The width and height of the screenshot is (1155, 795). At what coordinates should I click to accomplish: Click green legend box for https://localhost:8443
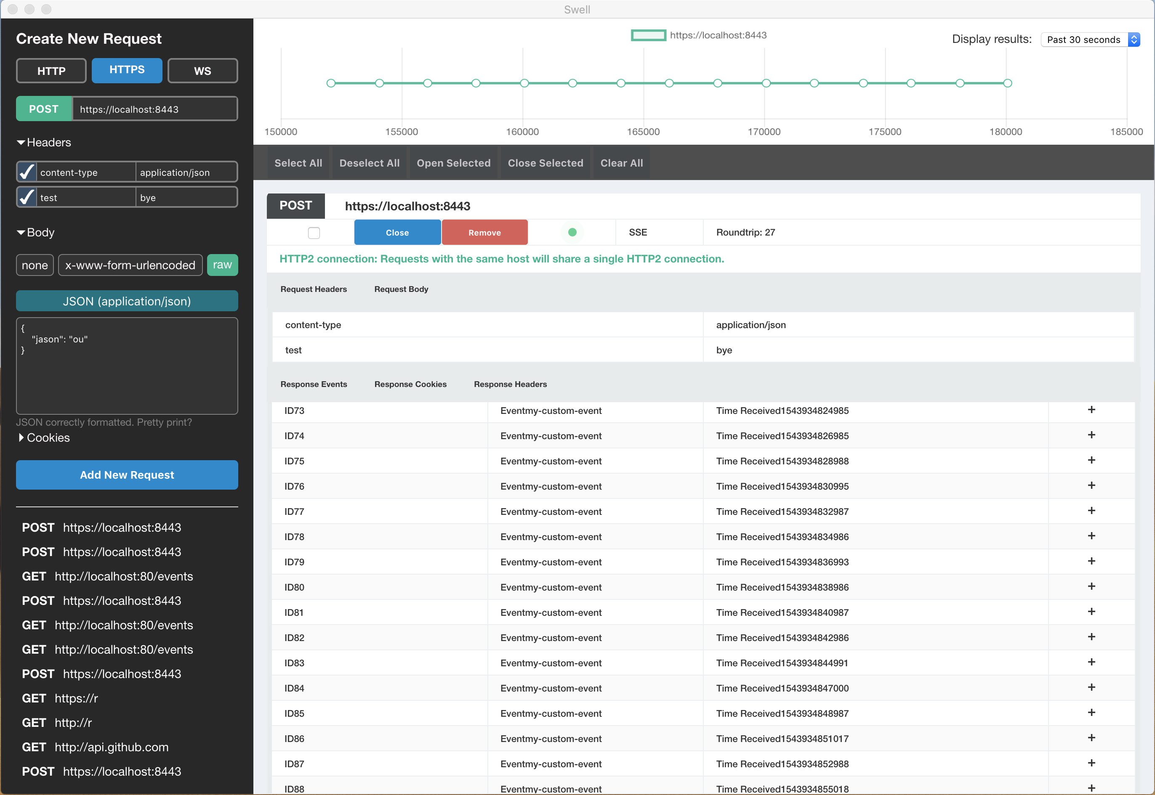click(648, 35)
